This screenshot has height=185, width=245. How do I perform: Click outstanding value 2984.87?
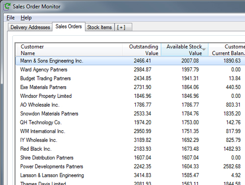143,69
